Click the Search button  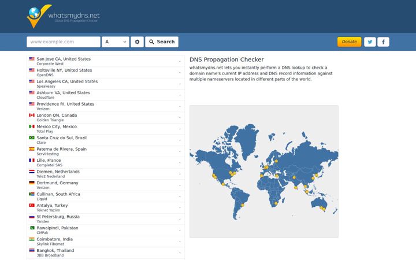(162, 42)
